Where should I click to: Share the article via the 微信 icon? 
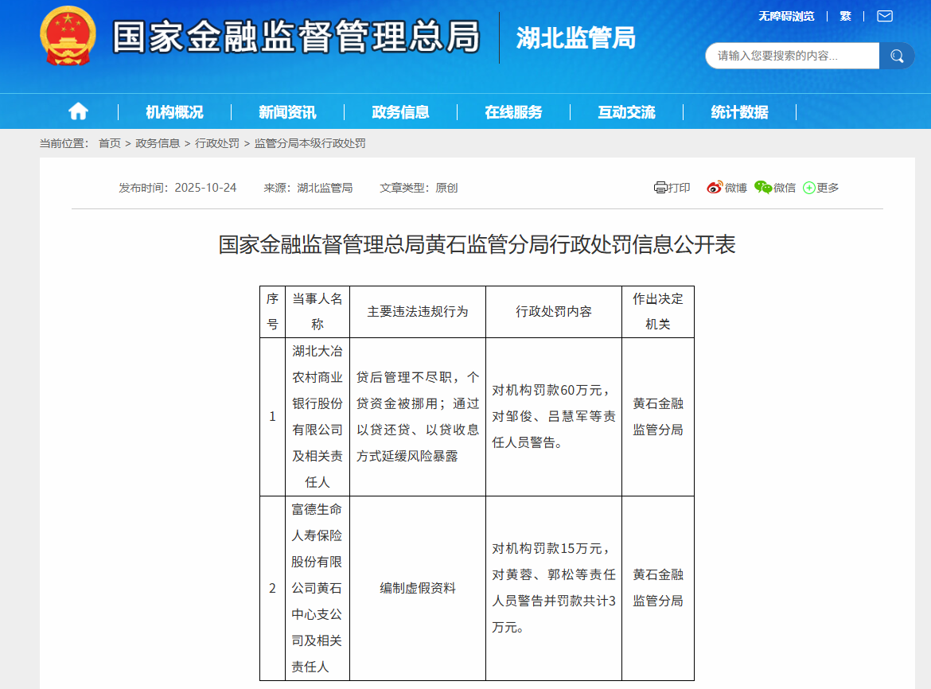point(762,187)
